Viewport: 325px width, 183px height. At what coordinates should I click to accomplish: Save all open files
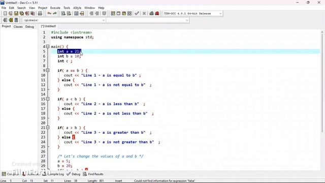click(21, 14)
